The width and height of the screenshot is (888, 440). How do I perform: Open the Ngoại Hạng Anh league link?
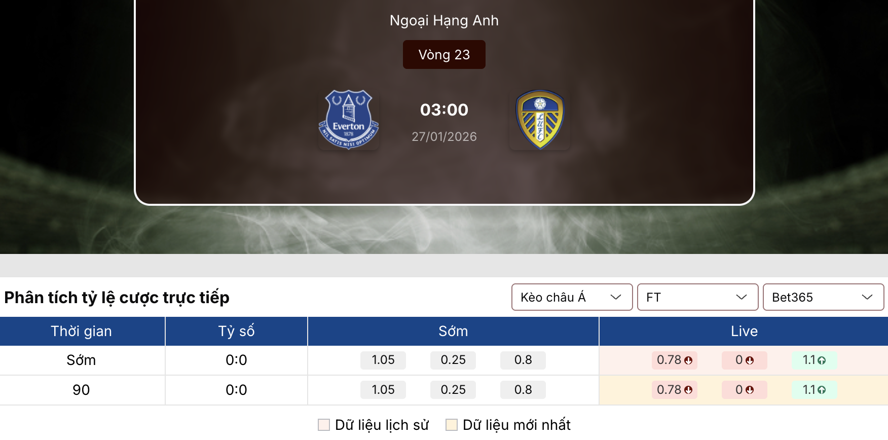[x=444, y=20]
